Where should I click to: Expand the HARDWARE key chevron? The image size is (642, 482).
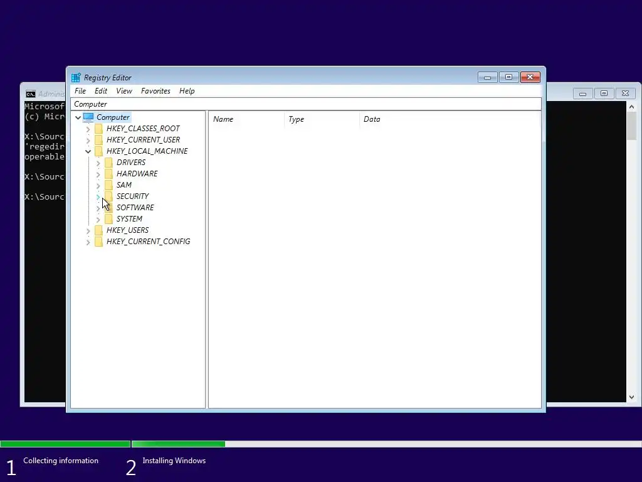98,174
